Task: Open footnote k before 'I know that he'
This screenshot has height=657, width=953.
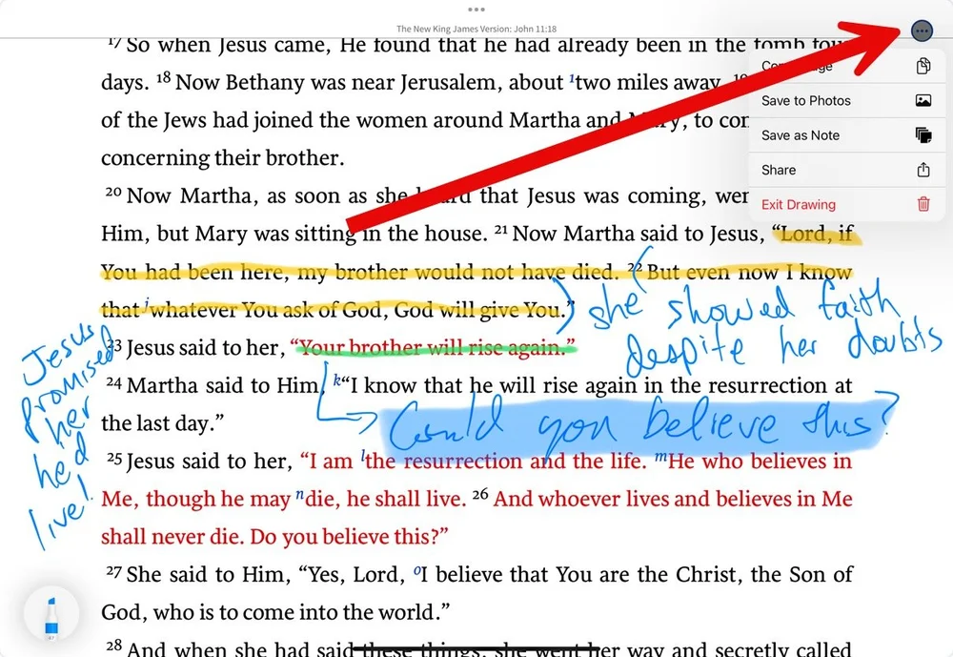Action: click(x=336, y=380)
